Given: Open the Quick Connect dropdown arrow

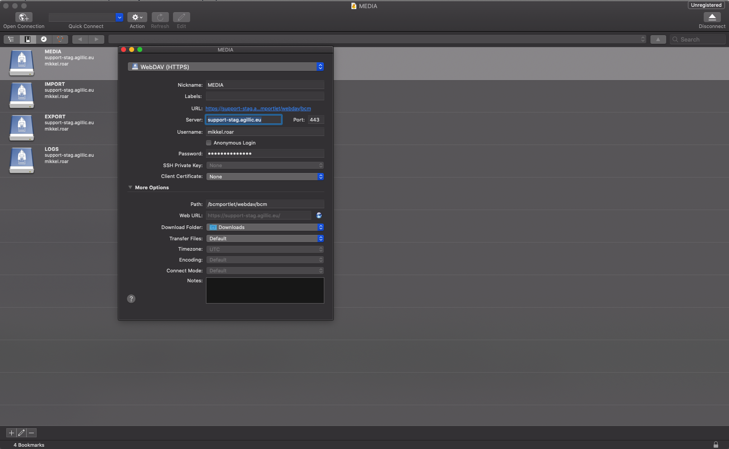Looking at the screenshot, I should tap(119, 17).
